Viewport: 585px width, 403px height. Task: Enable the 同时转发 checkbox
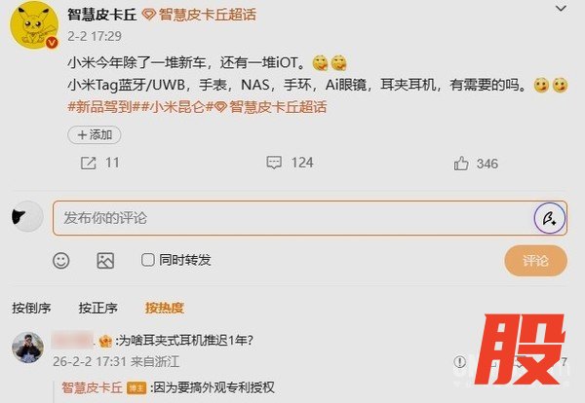pos(148,260)
